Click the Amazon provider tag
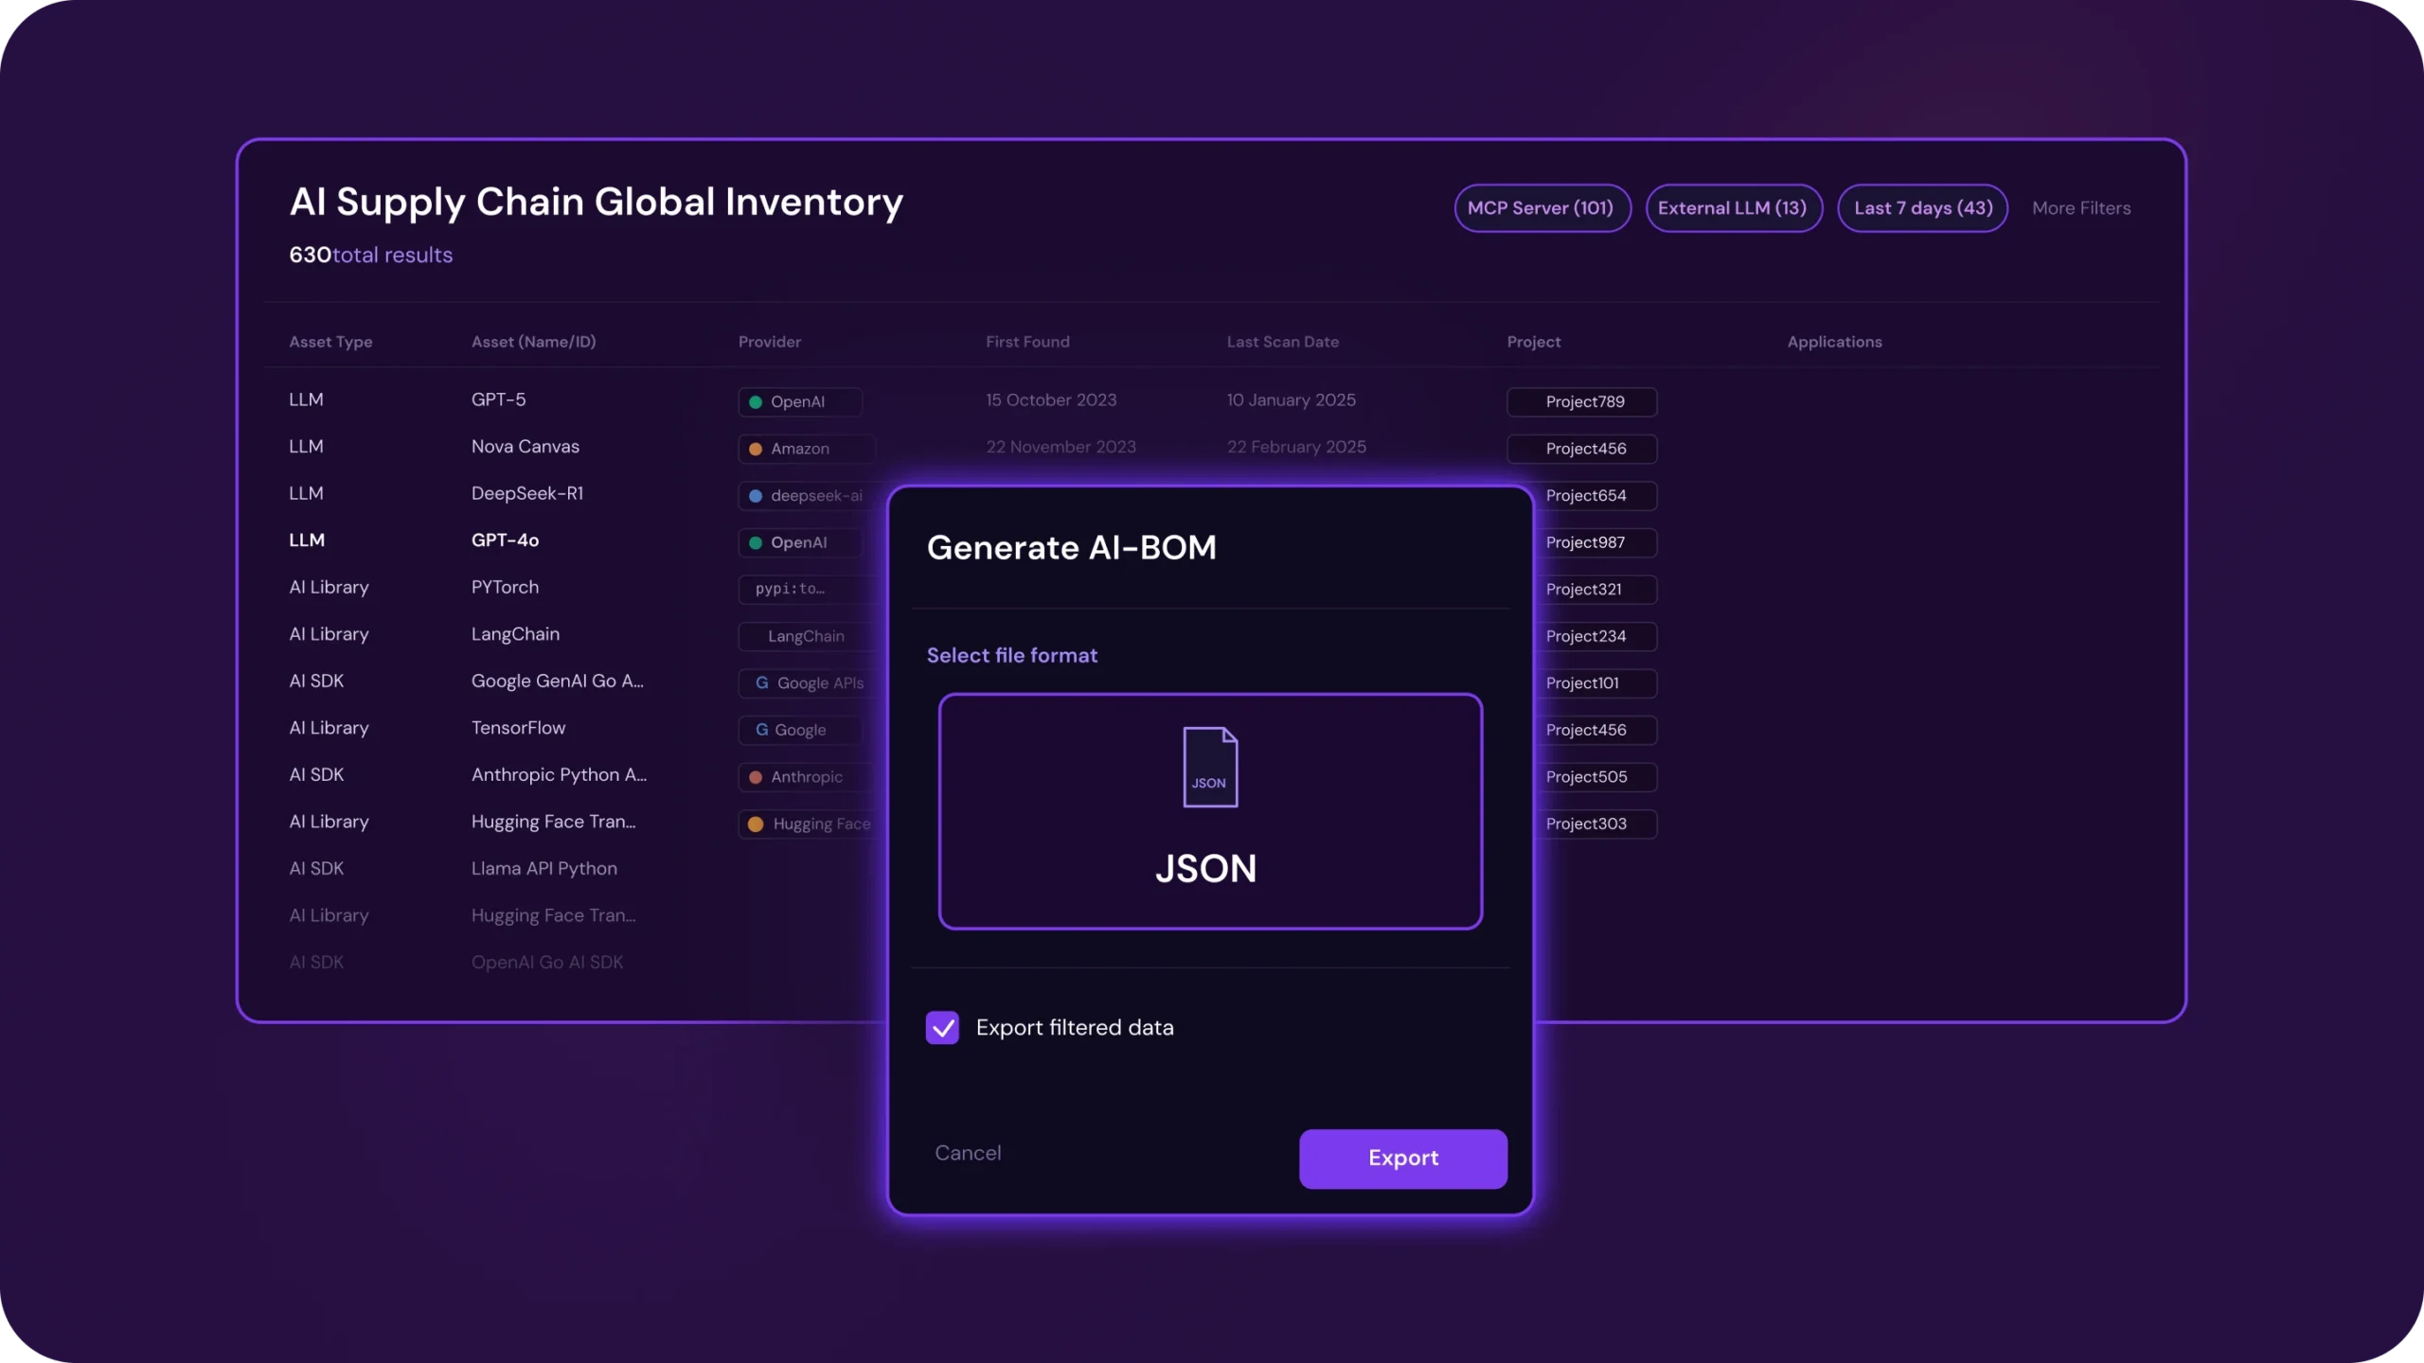This screenshot has height=1363, width=2424. tap(807, 449)
